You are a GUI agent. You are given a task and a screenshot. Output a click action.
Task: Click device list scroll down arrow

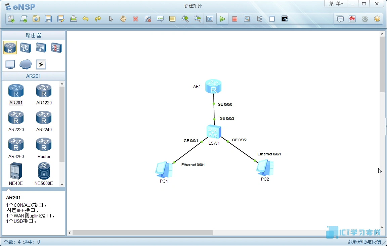coord(62,184)
